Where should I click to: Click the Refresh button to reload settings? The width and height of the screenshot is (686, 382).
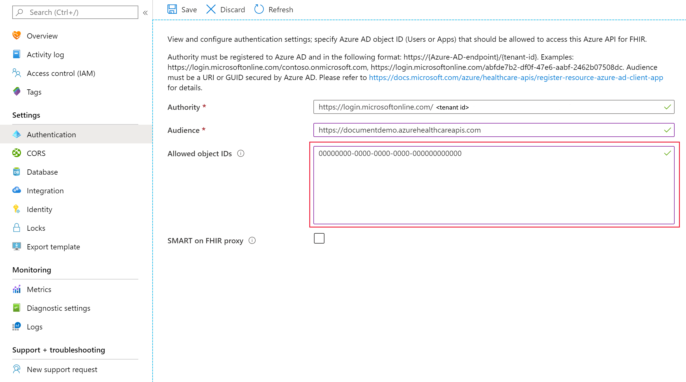pos(274,9)
